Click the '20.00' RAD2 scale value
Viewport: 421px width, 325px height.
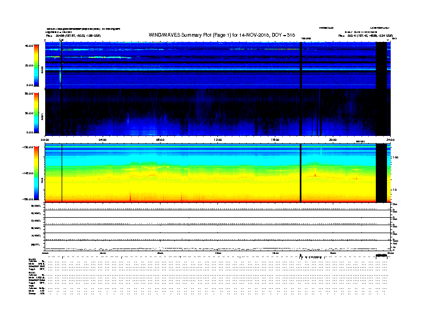[29, 65]
